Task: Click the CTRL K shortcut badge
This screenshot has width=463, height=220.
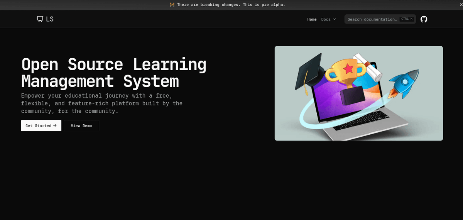Action: coord(407,19)
